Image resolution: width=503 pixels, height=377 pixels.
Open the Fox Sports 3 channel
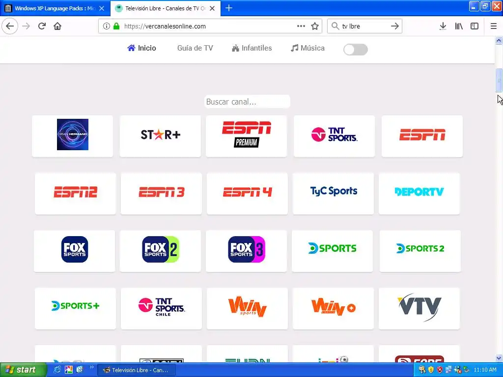(x=247, y=251)
